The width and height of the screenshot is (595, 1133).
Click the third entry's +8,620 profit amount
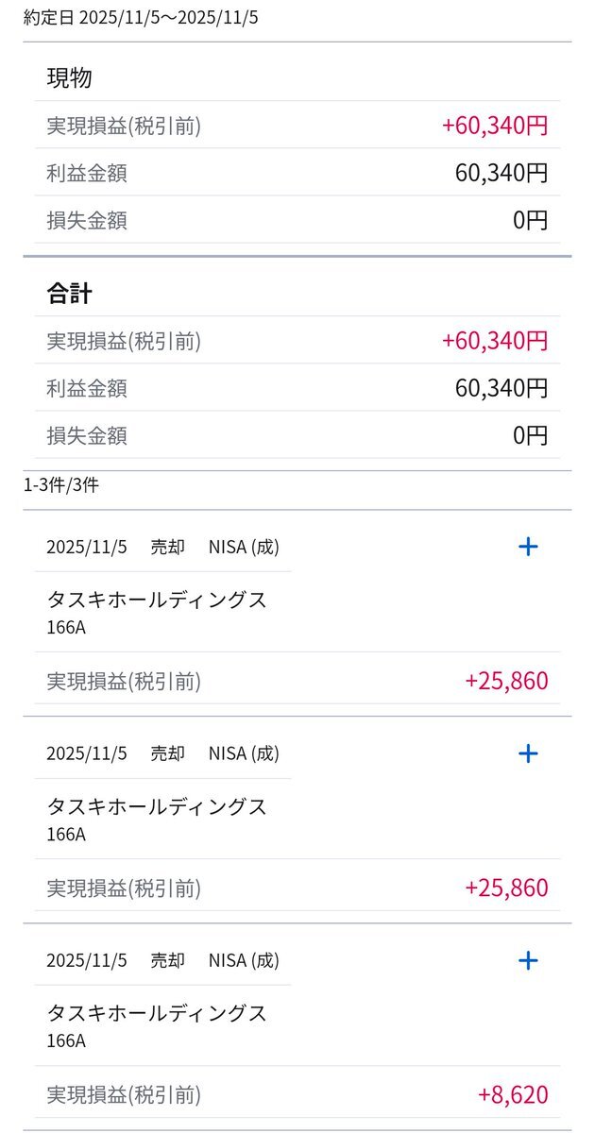(513, 1095)
